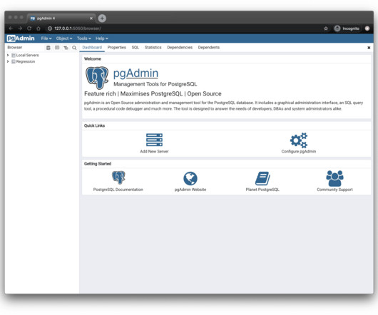Select the pgAdmin 4 browser tab

[61, 19]
